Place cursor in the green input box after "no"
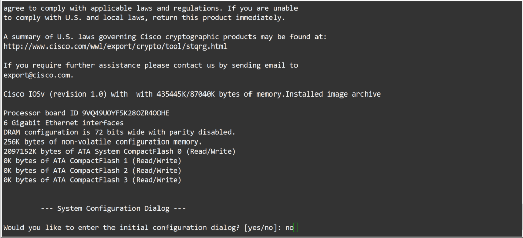Viewport: 523px width, 238px height. 296,228
